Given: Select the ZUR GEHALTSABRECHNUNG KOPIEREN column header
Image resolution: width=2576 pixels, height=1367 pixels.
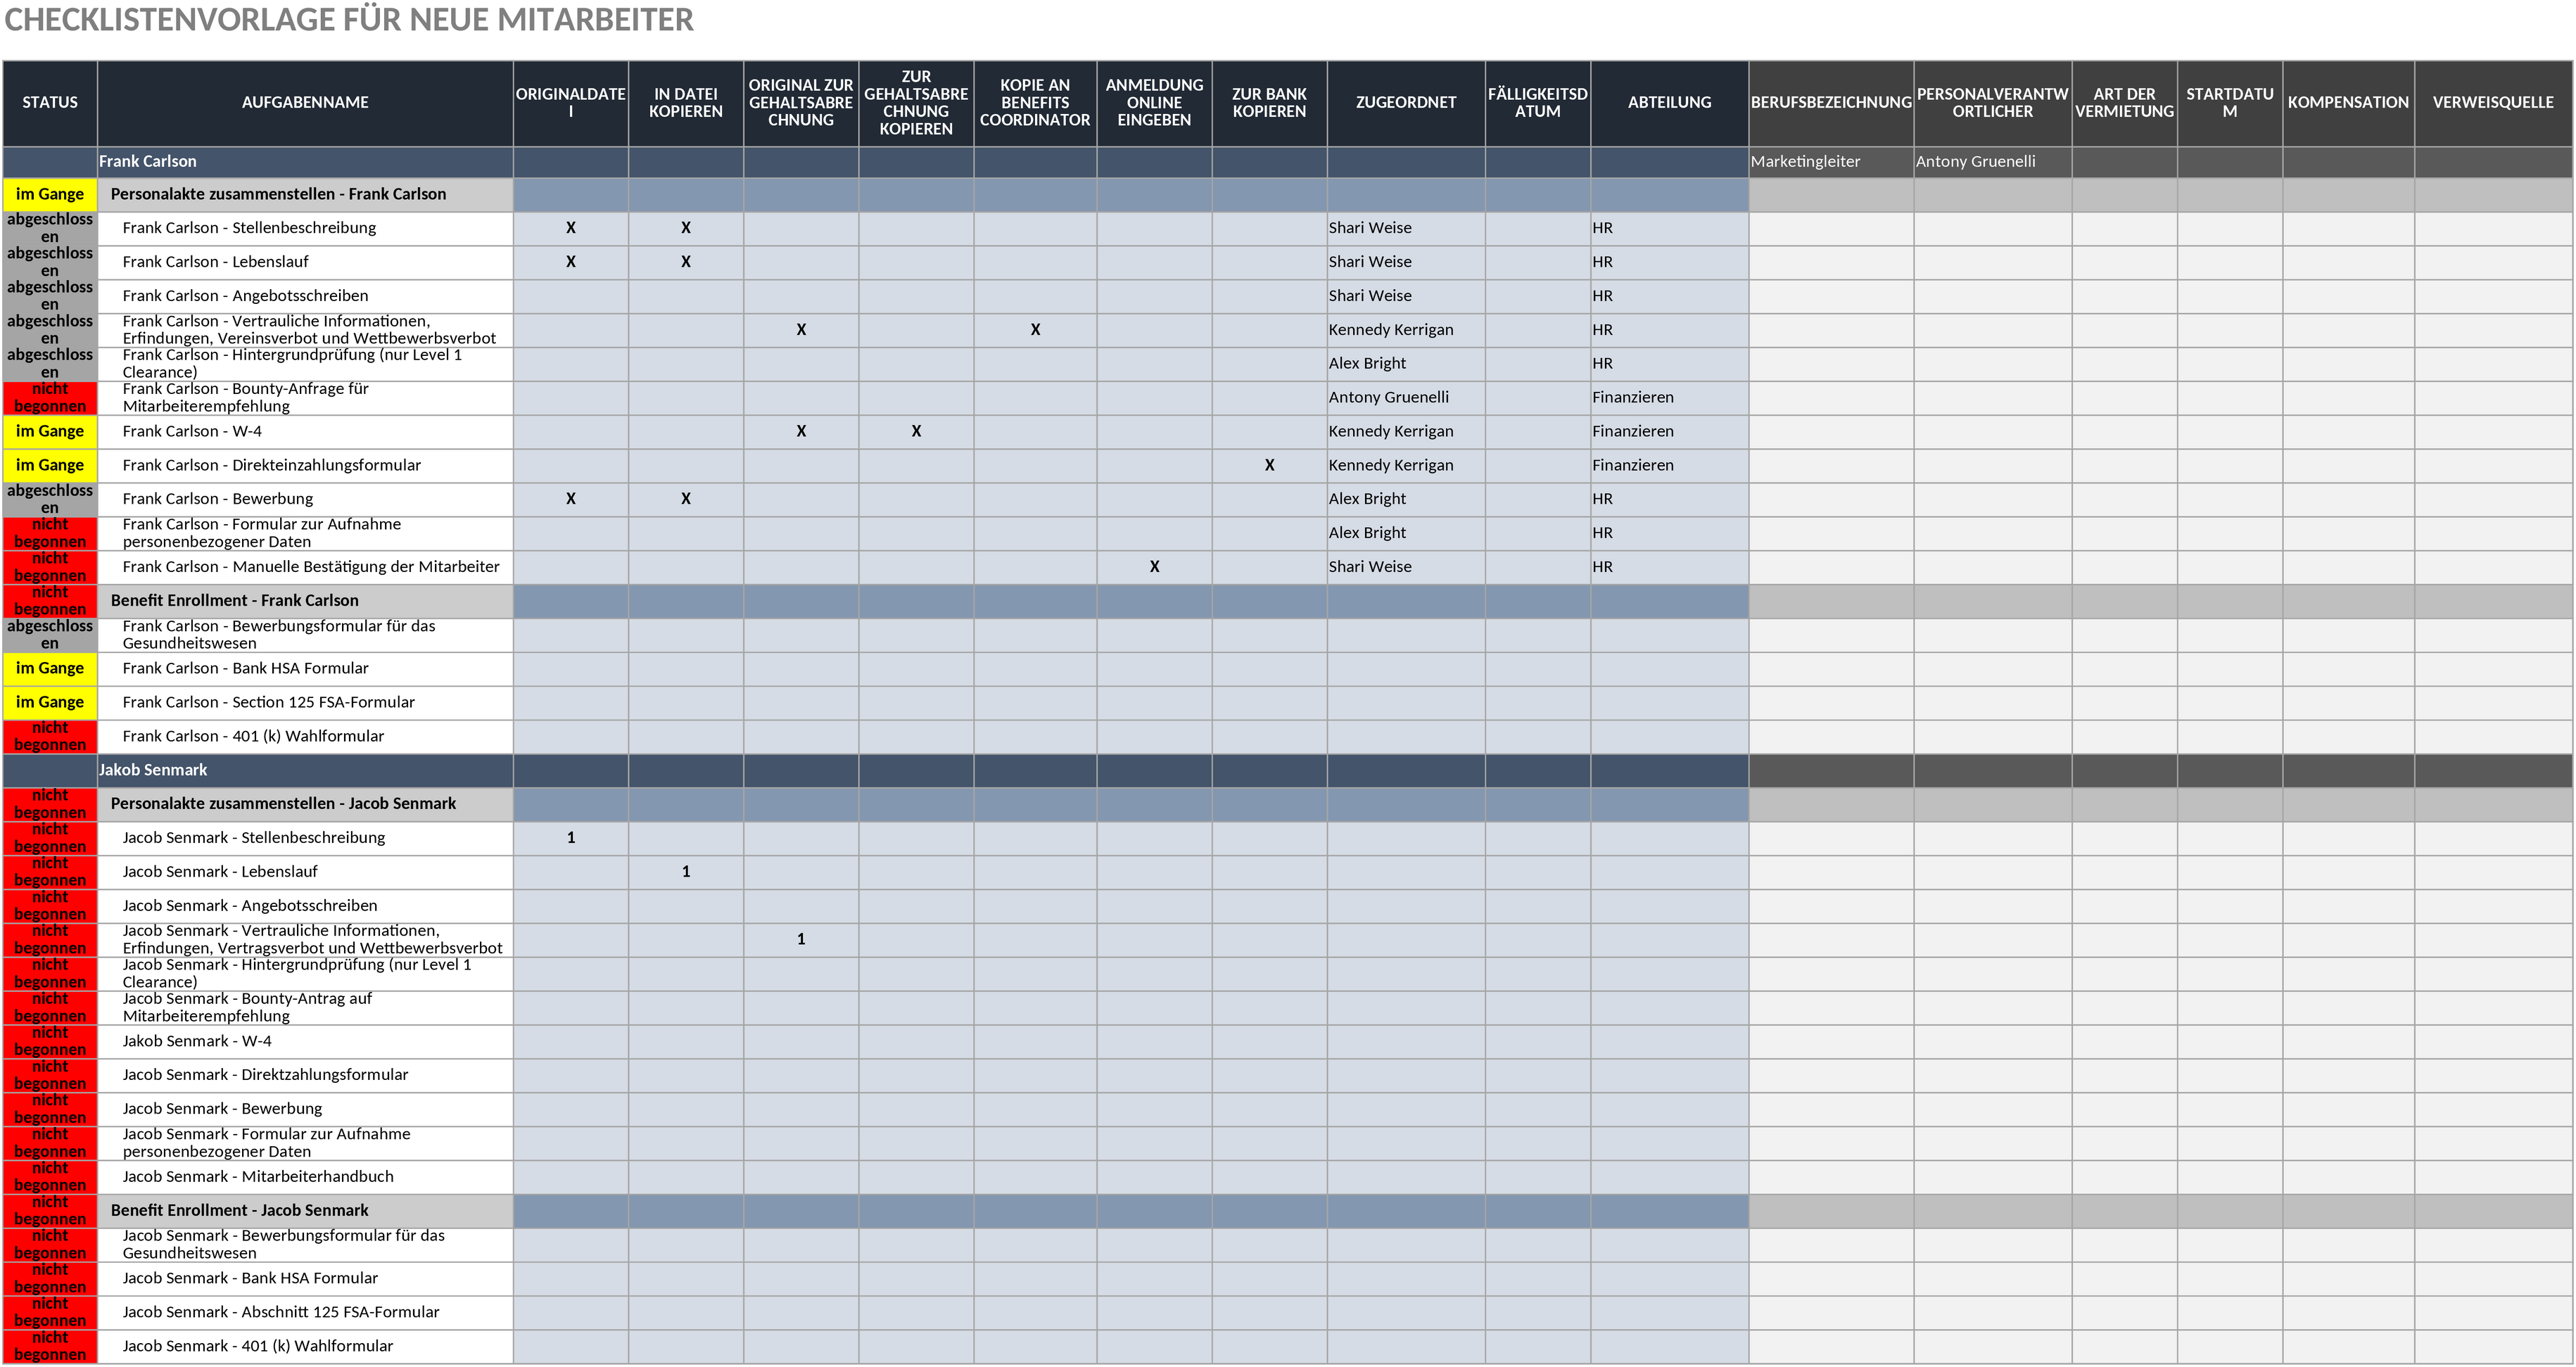Looking at the screenshot, I should (916, 103).
